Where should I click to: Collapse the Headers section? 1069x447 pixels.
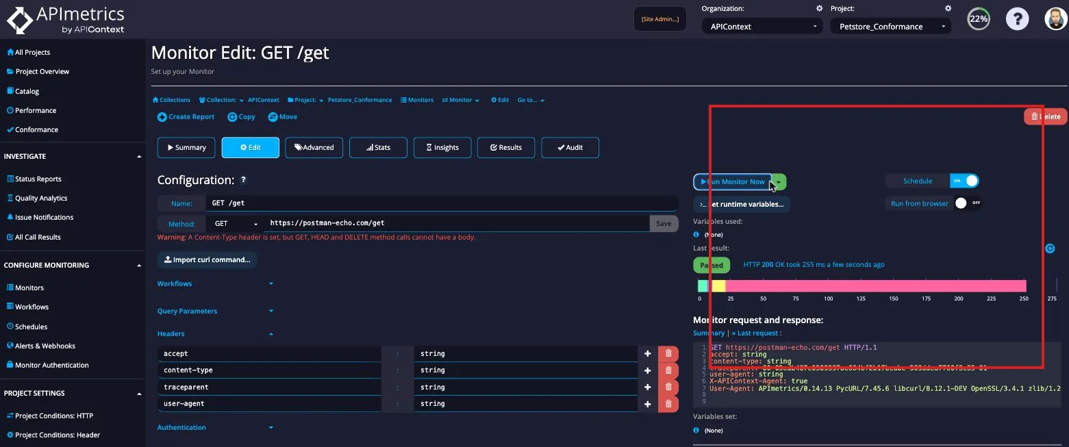215,334
